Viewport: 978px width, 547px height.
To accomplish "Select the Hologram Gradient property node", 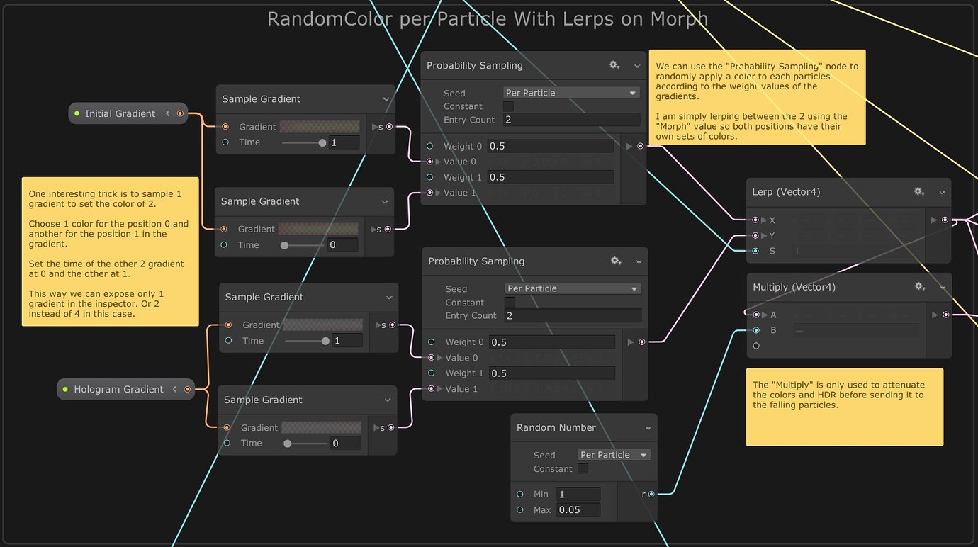I will (117, 388).
